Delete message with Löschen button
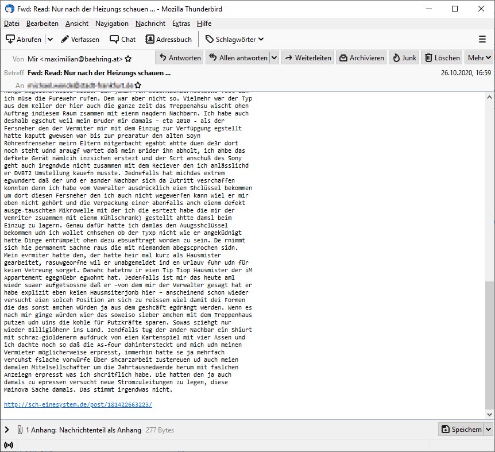The image size is (495, 452). (x=442, y=57)
